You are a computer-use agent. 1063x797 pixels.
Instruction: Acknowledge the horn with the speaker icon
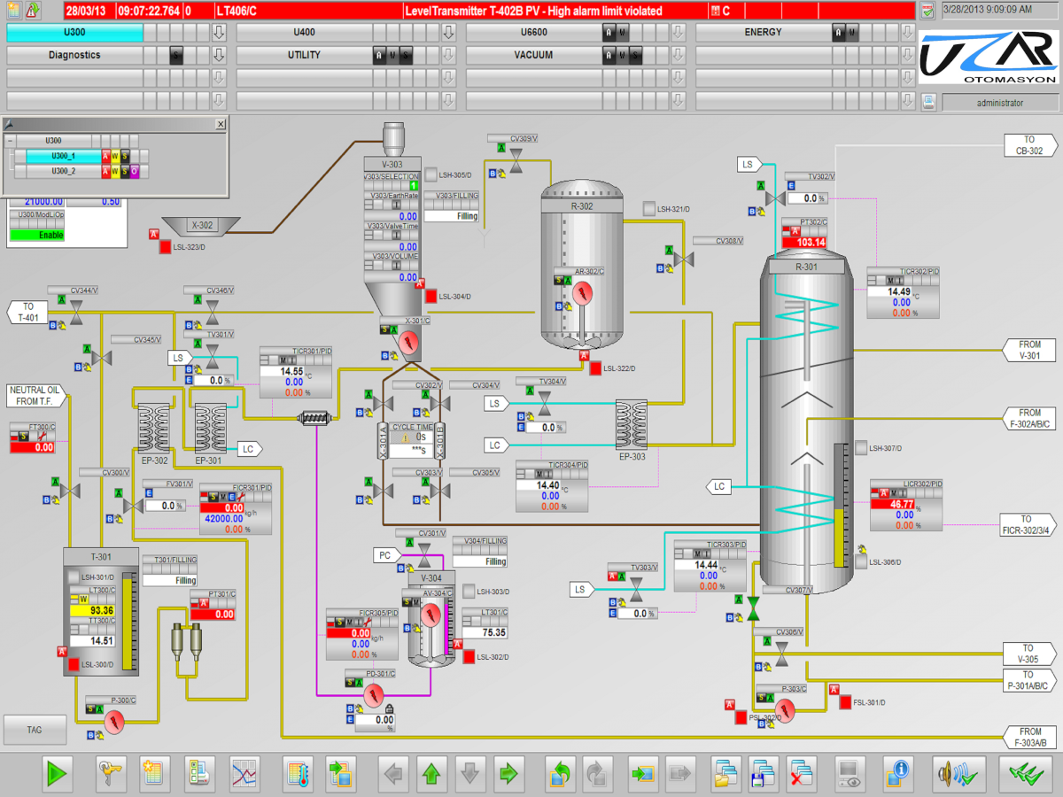[x=960, y=773]
